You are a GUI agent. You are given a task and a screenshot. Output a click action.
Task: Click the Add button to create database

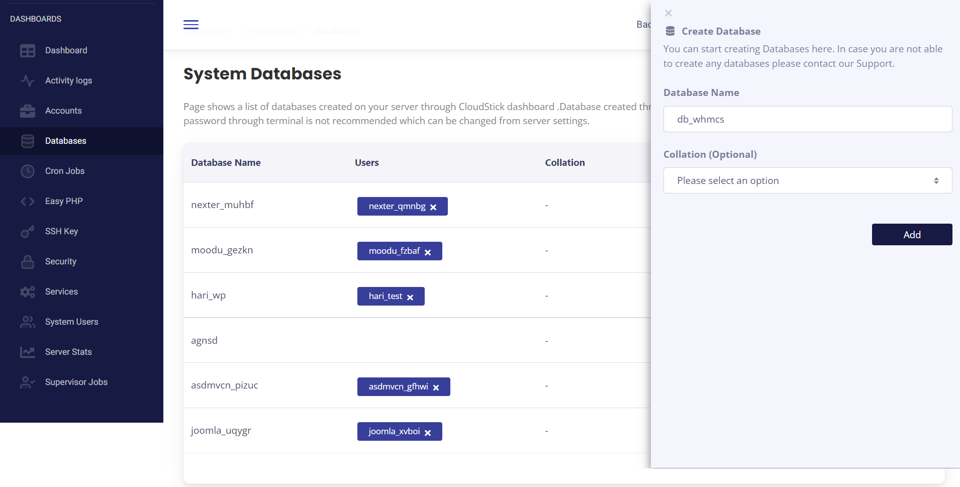pyautogui.click(x=912, y=235)
